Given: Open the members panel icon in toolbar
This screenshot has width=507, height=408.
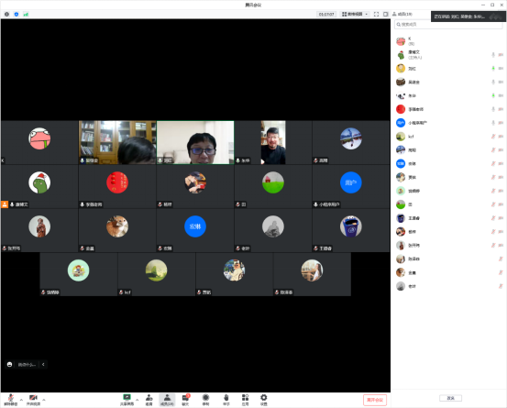Looking at the screenshot, I should (167, 400).
